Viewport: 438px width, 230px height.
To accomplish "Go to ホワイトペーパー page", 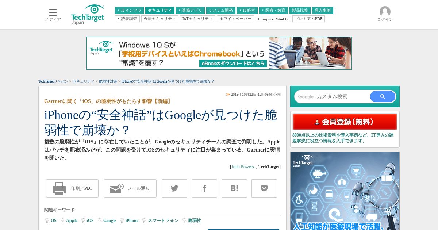I will click(235, 19).
